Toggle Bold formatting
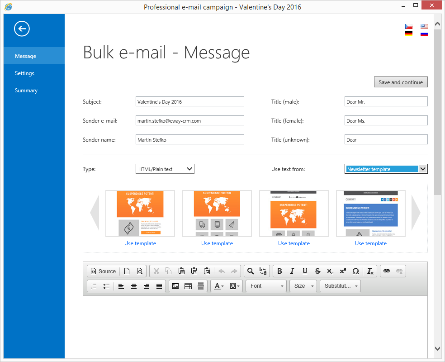Image resolution: width=445 pixels, height=362 pixels. (x=279, y=271)
